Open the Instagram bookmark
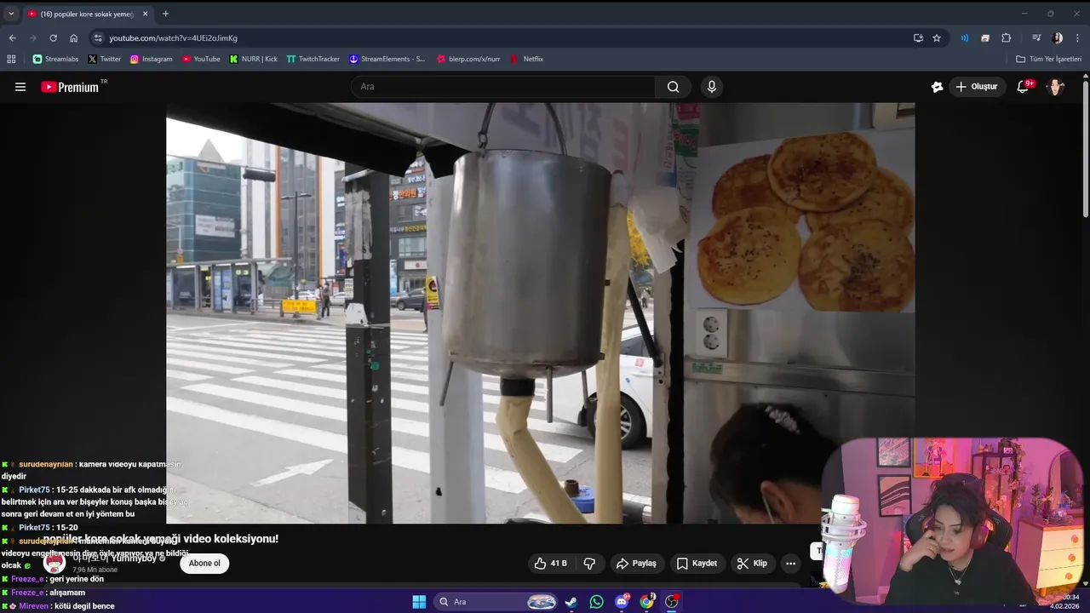 (151, 59)
